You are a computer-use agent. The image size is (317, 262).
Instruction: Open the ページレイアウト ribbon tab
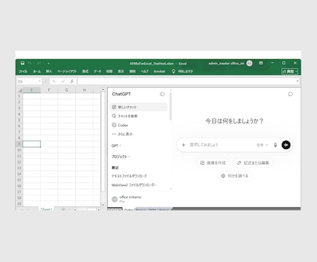[x=67, y=71]
